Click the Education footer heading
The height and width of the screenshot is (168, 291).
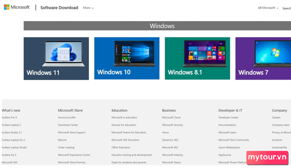(119, 110)
